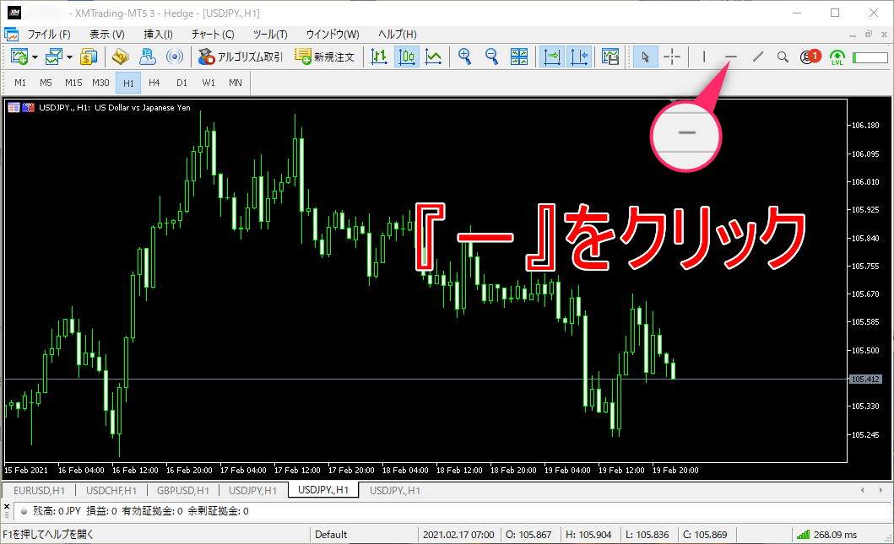The width and height of the screenshot is (894, 544).
Task: Show the Market Watch dollar icon
Action: (89, 57)
